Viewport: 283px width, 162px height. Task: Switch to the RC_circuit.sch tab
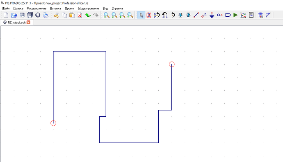click(x=16, y=22)
